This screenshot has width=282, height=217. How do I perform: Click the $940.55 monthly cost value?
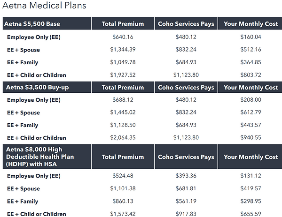251,138
